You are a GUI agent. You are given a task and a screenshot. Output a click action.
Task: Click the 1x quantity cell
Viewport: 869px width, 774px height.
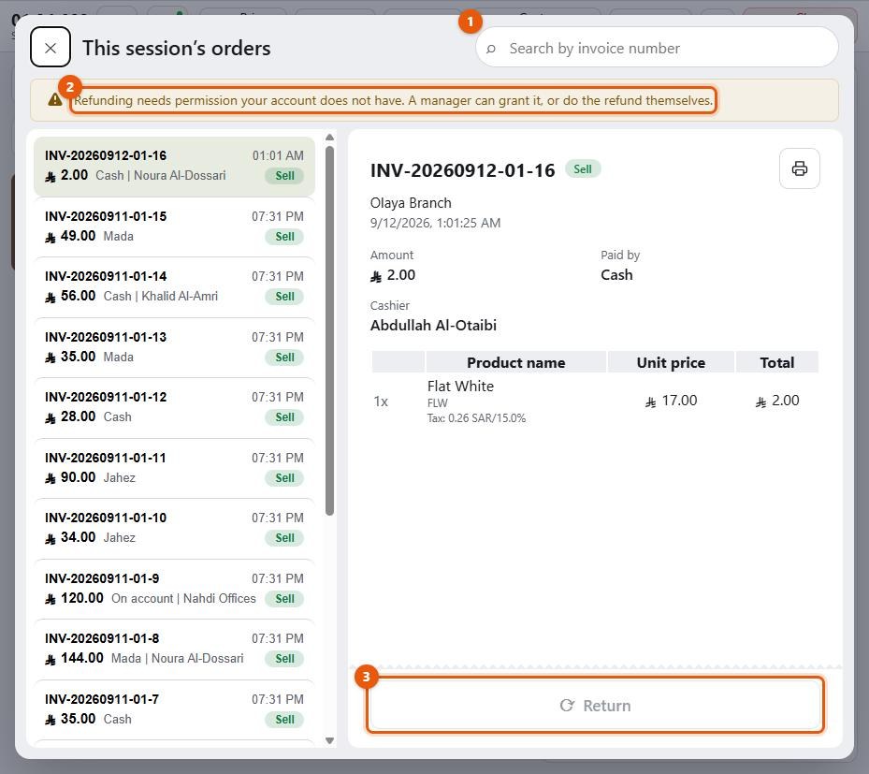click(381, 401)
